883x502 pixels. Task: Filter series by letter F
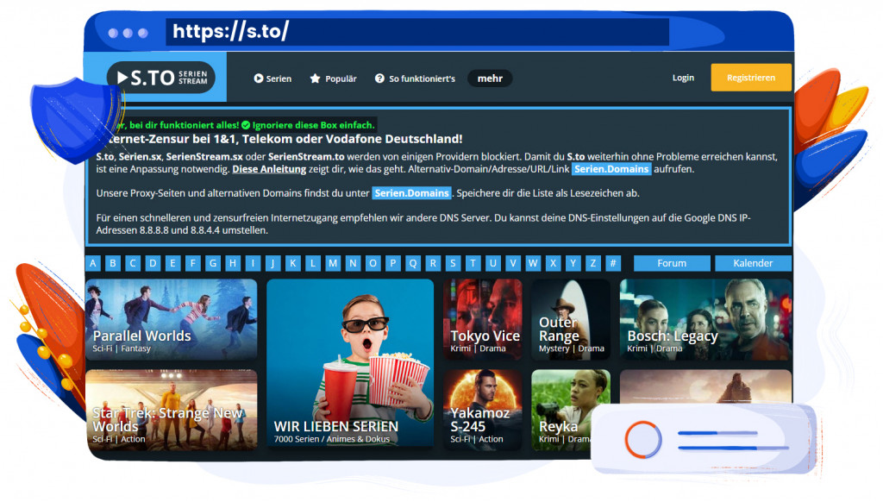[x=193, y=263]
